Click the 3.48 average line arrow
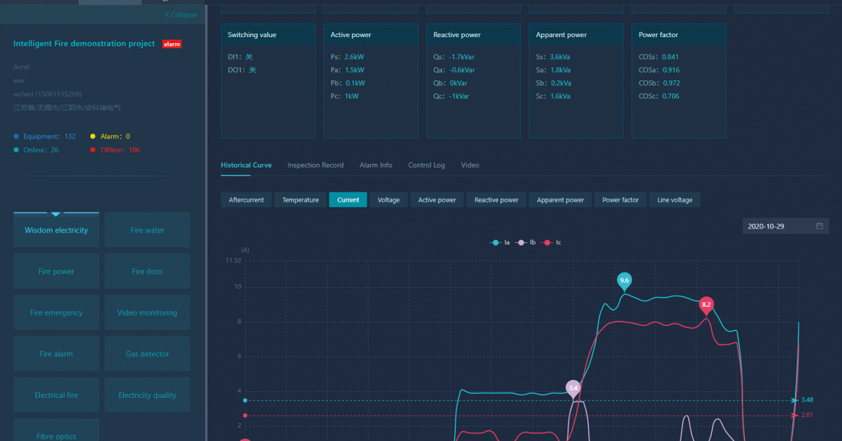This screenshot has width=842, height=441. pos(795,401)
